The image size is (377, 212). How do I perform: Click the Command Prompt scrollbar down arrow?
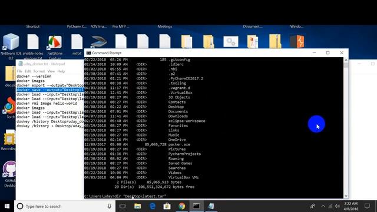[x=346, y=196]
